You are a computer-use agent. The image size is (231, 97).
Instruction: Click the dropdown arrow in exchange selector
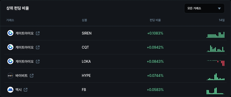click(x=219, y=9)
